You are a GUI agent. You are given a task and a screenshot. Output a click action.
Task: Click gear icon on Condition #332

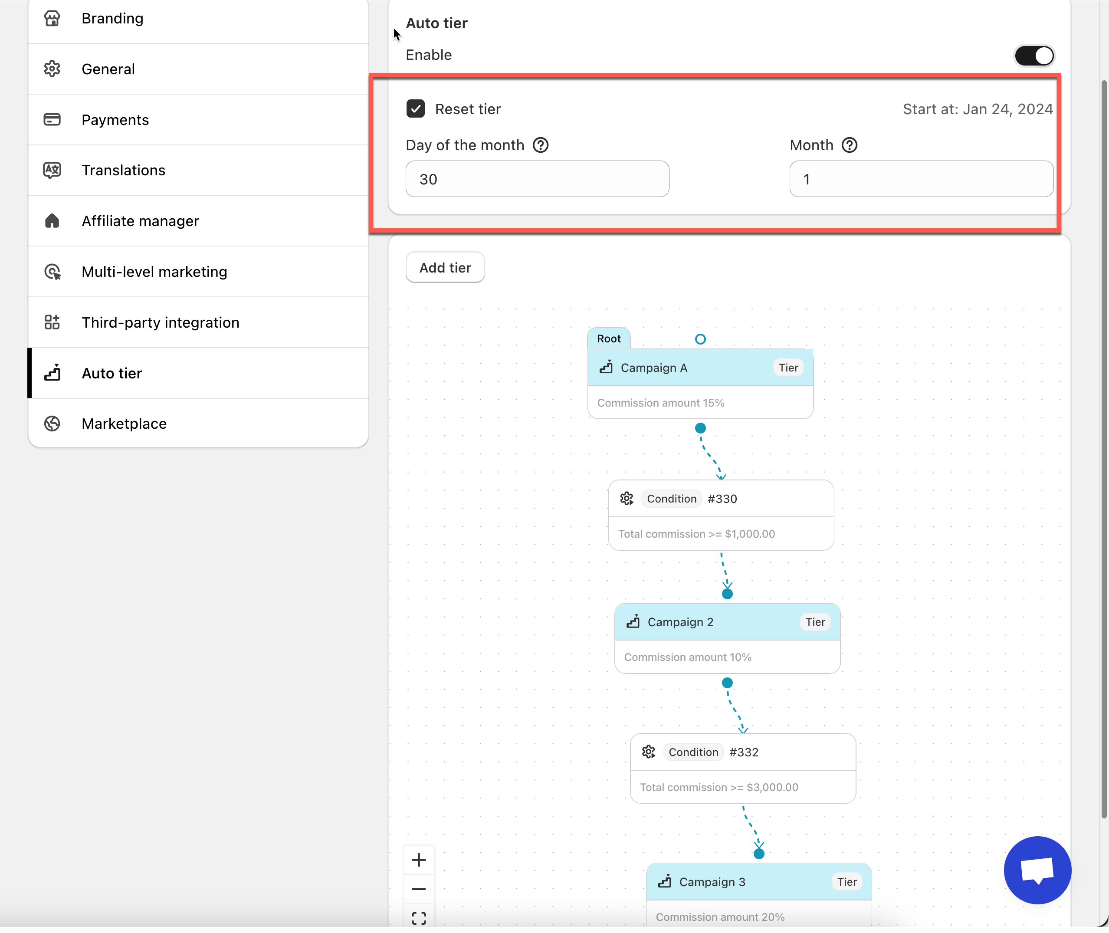pyautogui.click(x=648, y=752)
